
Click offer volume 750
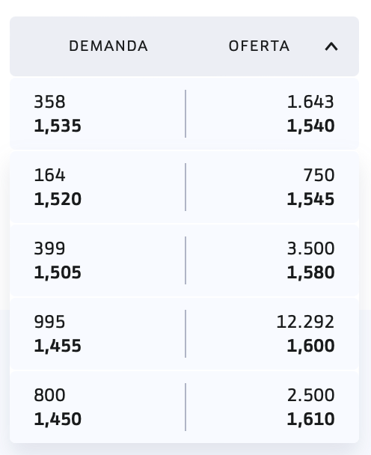[319, 175]
